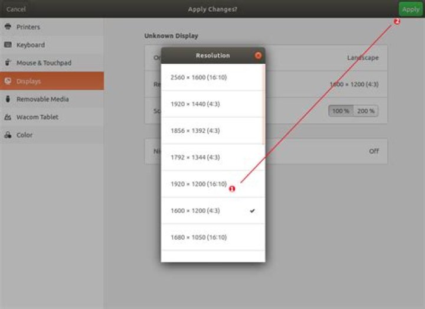The height and width of the screenshot is (309, 425).
Task: Open the Printers settings panel
Action: tap(52, 27)
